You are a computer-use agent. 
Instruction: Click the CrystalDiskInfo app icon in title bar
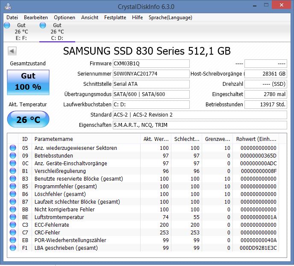coord(8,6)
